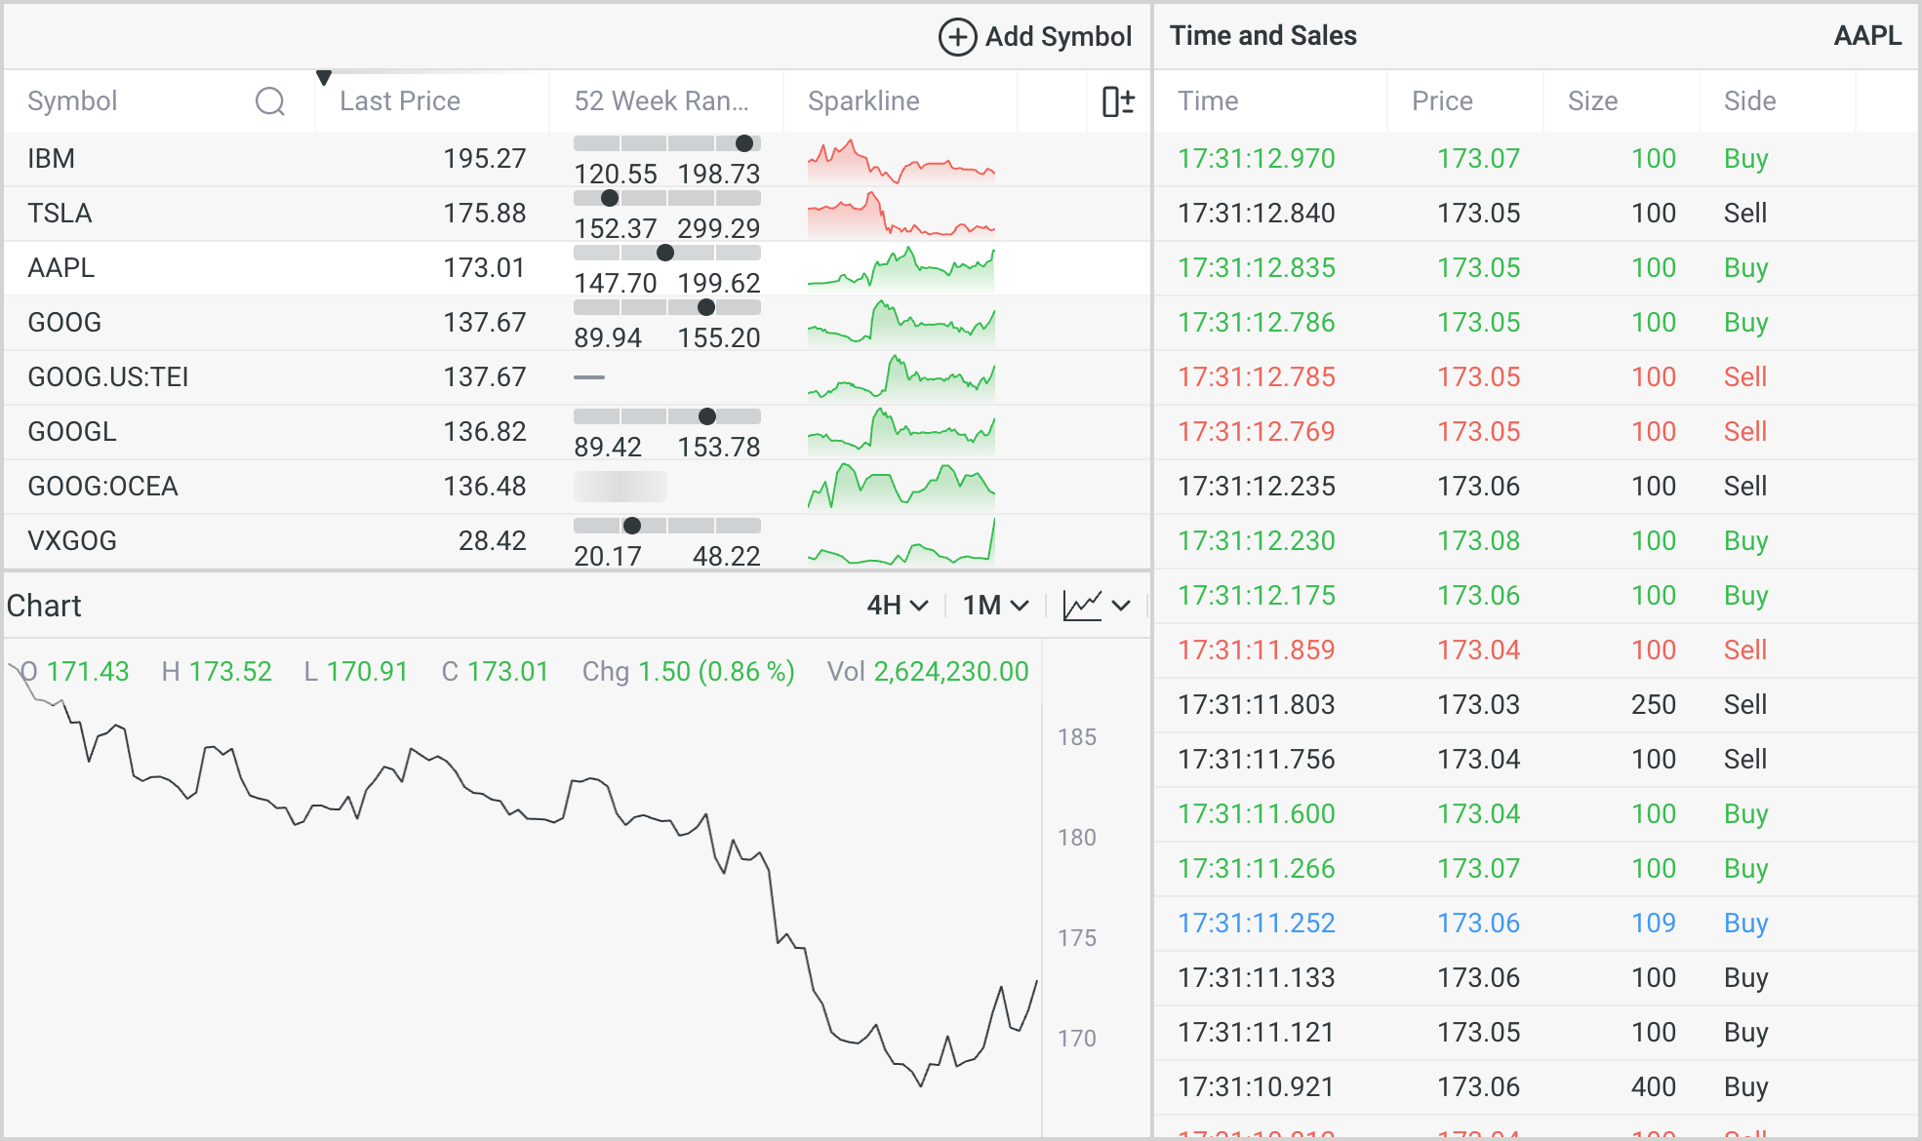Screen dimensions: 1922x1141
Task: Select the IBM symbol row
Action: 578,159
